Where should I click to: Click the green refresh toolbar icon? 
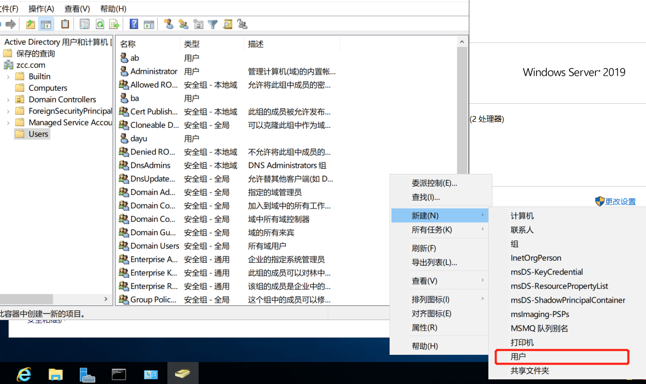click(x=100, y=24)
